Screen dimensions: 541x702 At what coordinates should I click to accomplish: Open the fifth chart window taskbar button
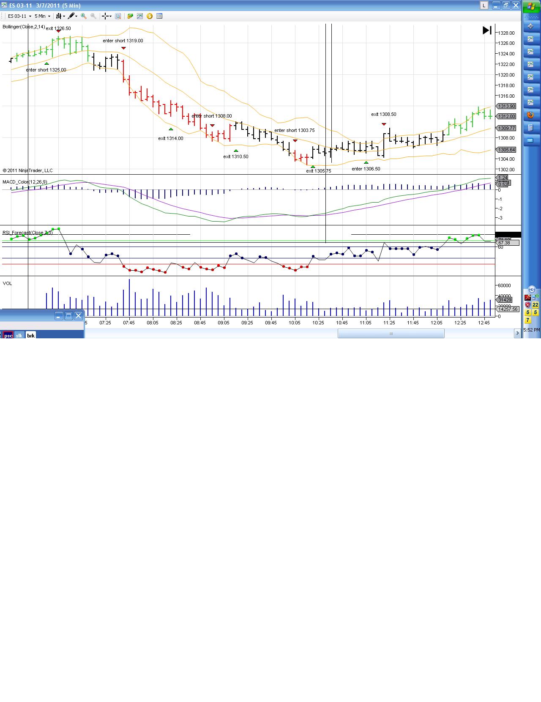tap(531, 90)
